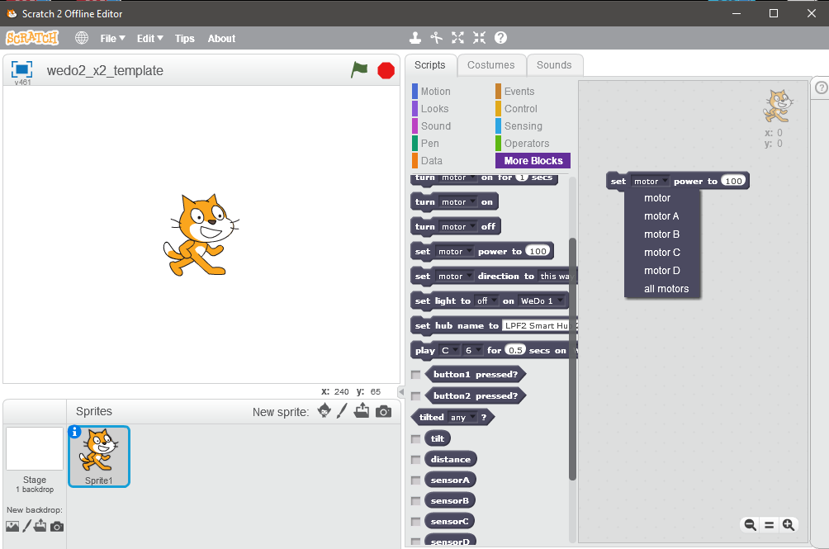This screenshot has width=829, height=549.
Task: Open the Edit menu
Action: click(x=149, y=38)
